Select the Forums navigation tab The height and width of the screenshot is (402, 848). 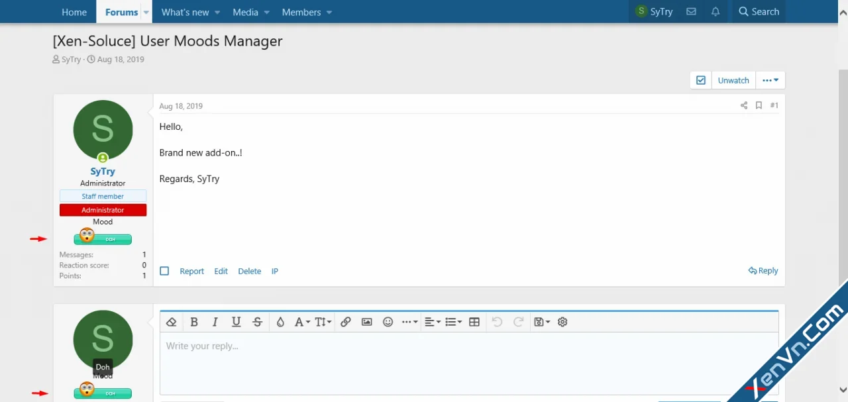coord(121,12)
